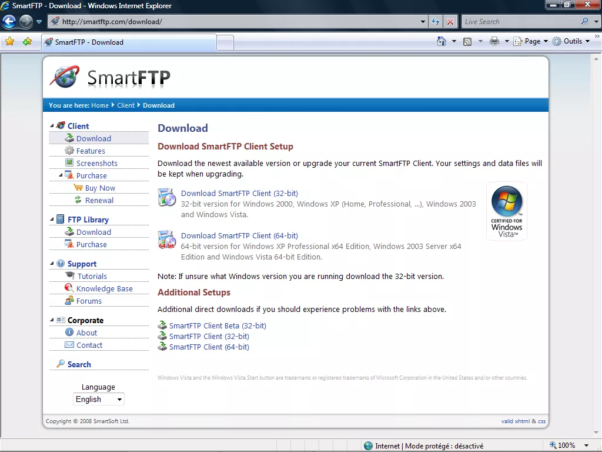Open Purchase under the Client section

pos(91,175)
